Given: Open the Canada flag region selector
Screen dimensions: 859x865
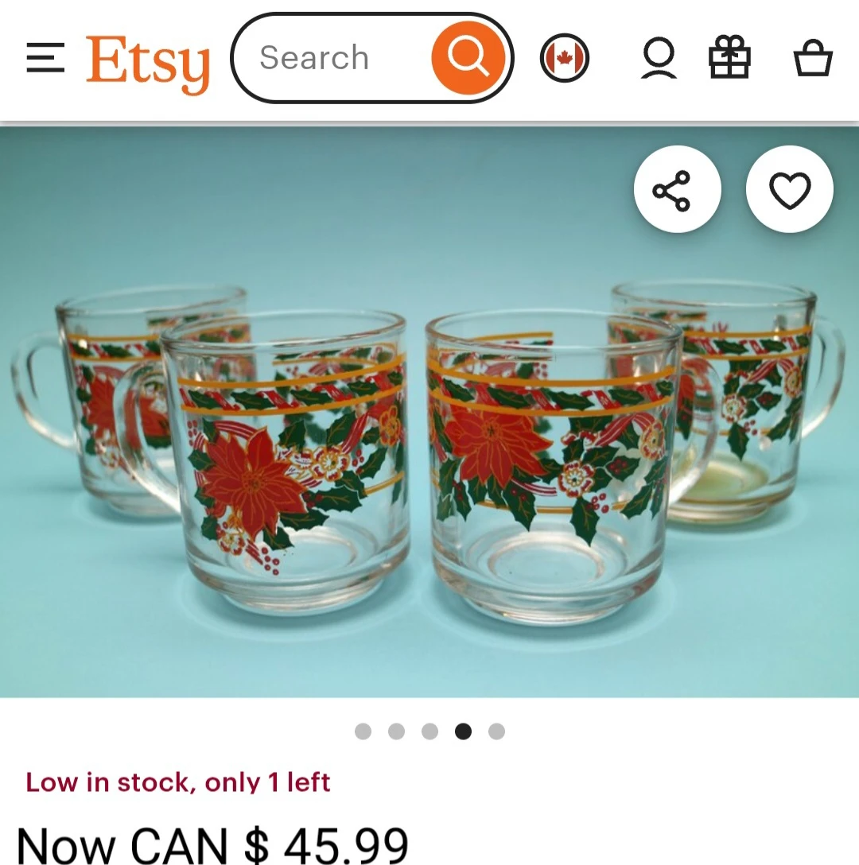Looking at the screenshot, I should [564, 58].
